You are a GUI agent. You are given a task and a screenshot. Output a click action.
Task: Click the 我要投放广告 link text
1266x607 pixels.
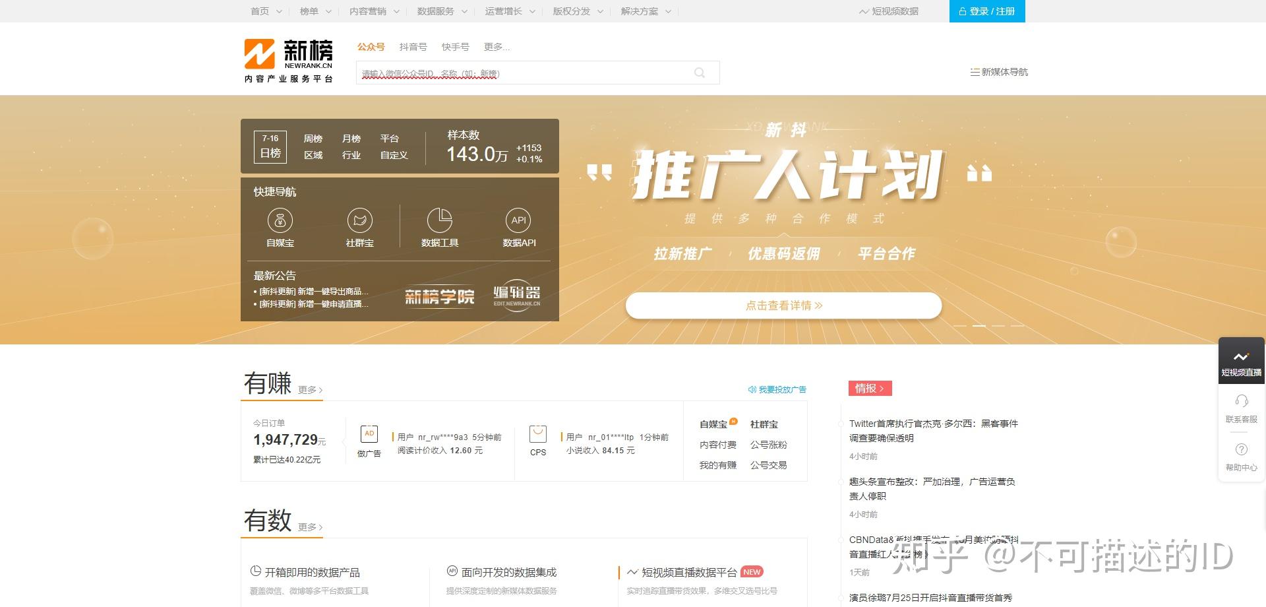click(783, 390)
